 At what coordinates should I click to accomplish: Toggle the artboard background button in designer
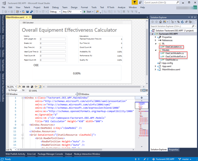[32, 87]
